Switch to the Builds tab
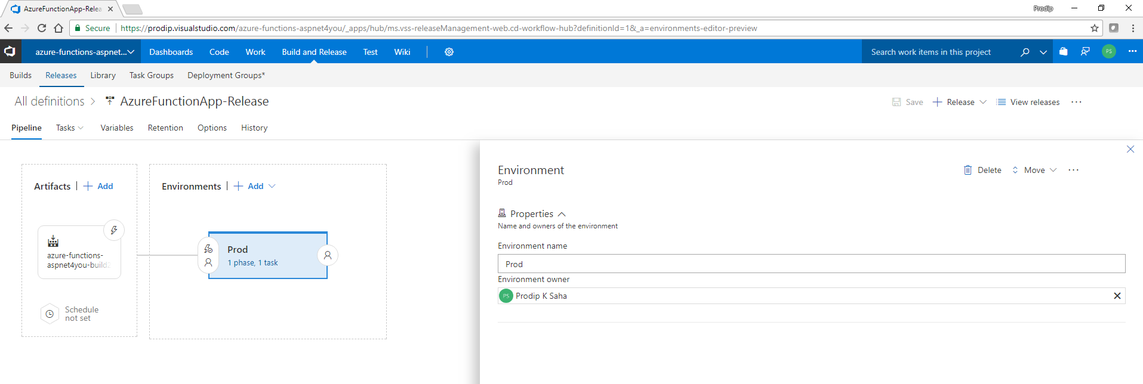 (20, 75)
